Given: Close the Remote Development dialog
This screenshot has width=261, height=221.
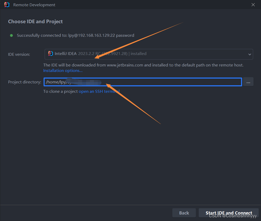Looking at the screenshot, I should [x=253, y=5].
